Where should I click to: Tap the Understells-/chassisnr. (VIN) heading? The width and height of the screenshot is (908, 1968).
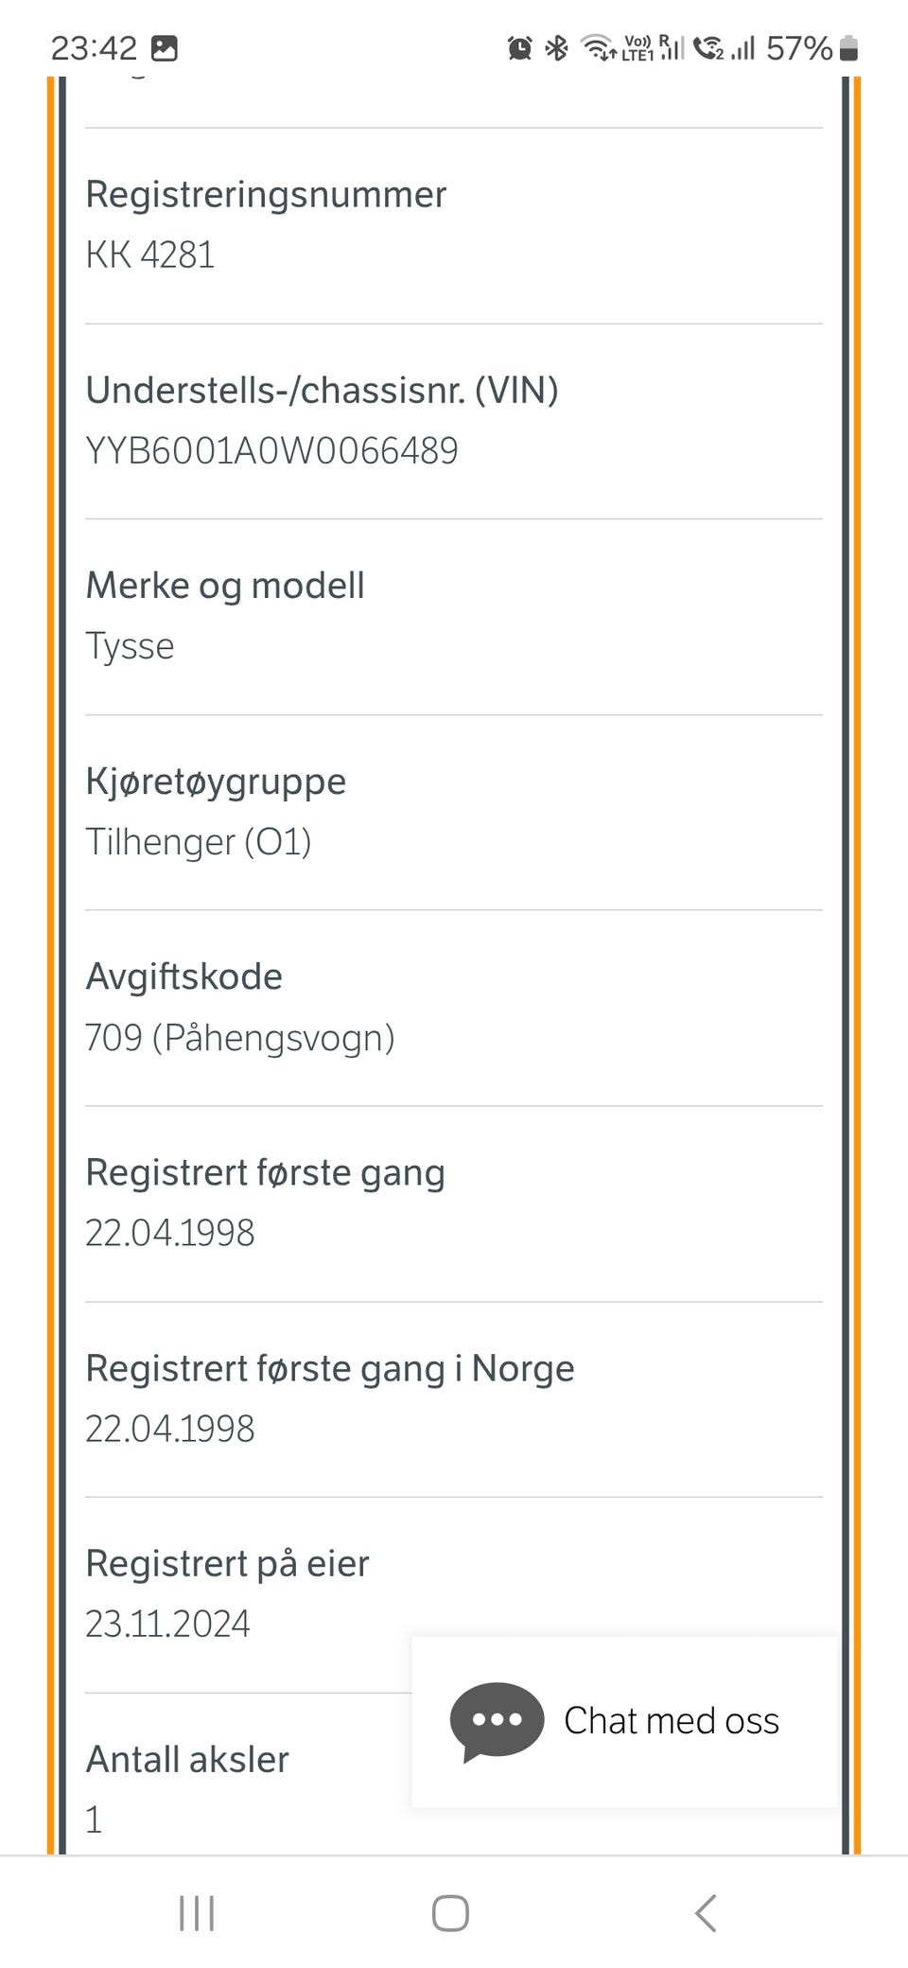tap(323, 390)
